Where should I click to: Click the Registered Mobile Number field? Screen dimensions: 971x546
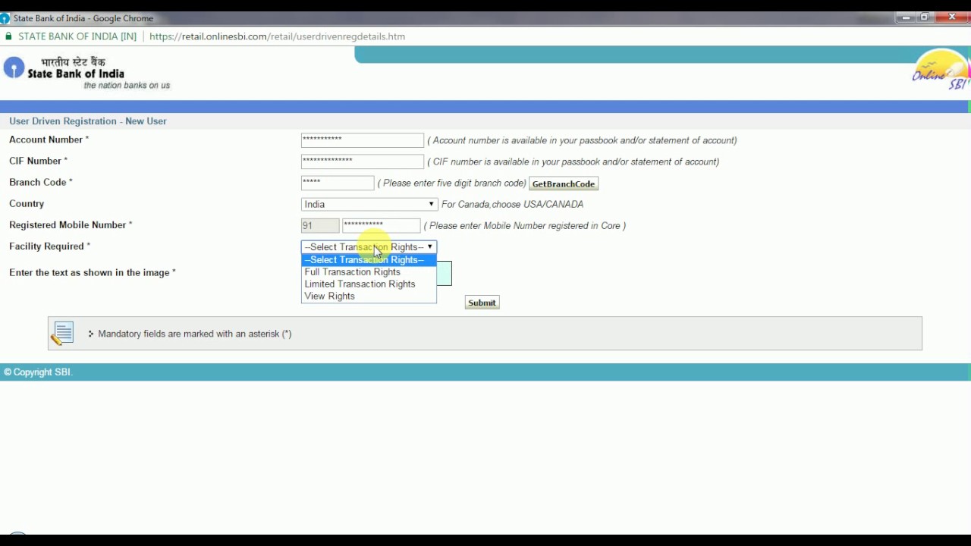(x=381, y=225)
